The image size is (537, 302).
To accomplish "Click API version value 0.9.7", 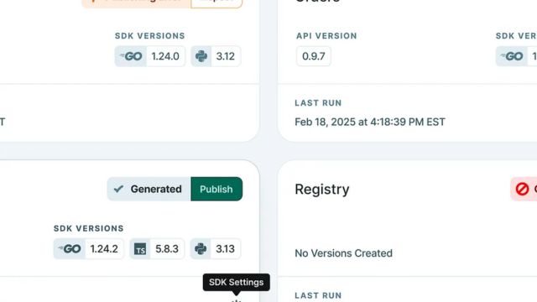I will tap(314, 56).
